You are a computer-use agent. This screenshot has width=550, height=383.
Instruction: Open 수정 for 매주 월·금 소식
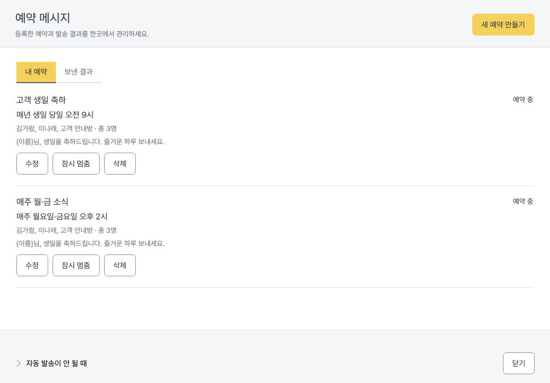coord(32,265)
